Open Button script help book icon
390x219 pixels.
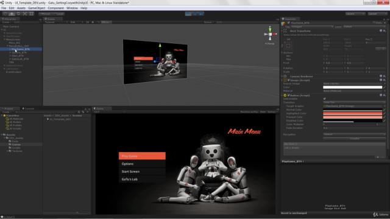pos(381,95)
